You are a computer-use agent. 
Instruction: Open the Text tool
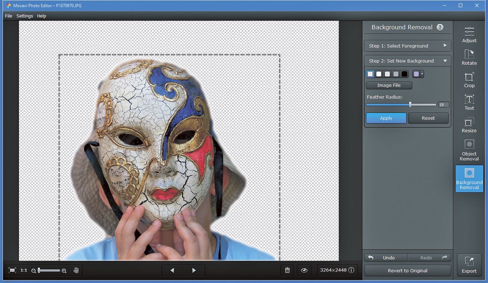click(x=469, y=102)
